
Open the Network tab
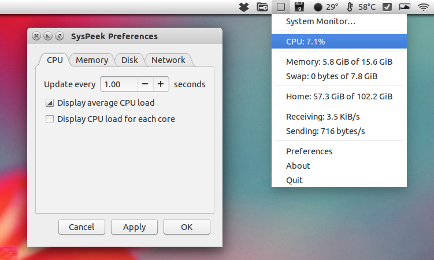click(x=168, y=60)
